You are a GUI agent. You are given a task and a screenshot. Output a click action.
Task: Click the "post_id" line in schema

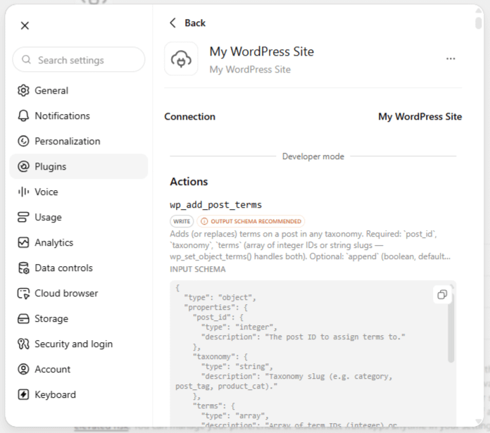click(x=218, y=317)
